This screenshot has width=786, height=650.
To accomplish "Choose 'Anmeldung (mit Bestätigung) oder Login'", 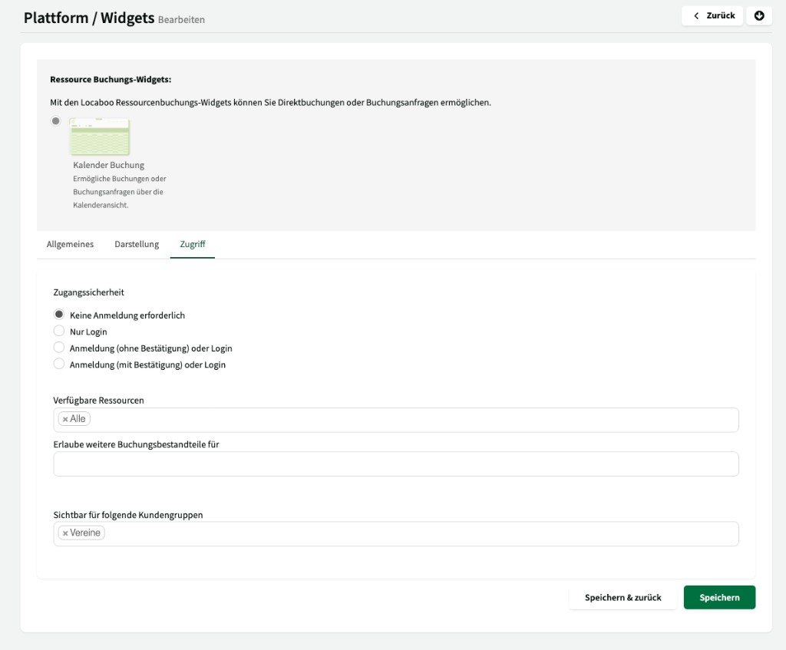I will tap(59, 364).
